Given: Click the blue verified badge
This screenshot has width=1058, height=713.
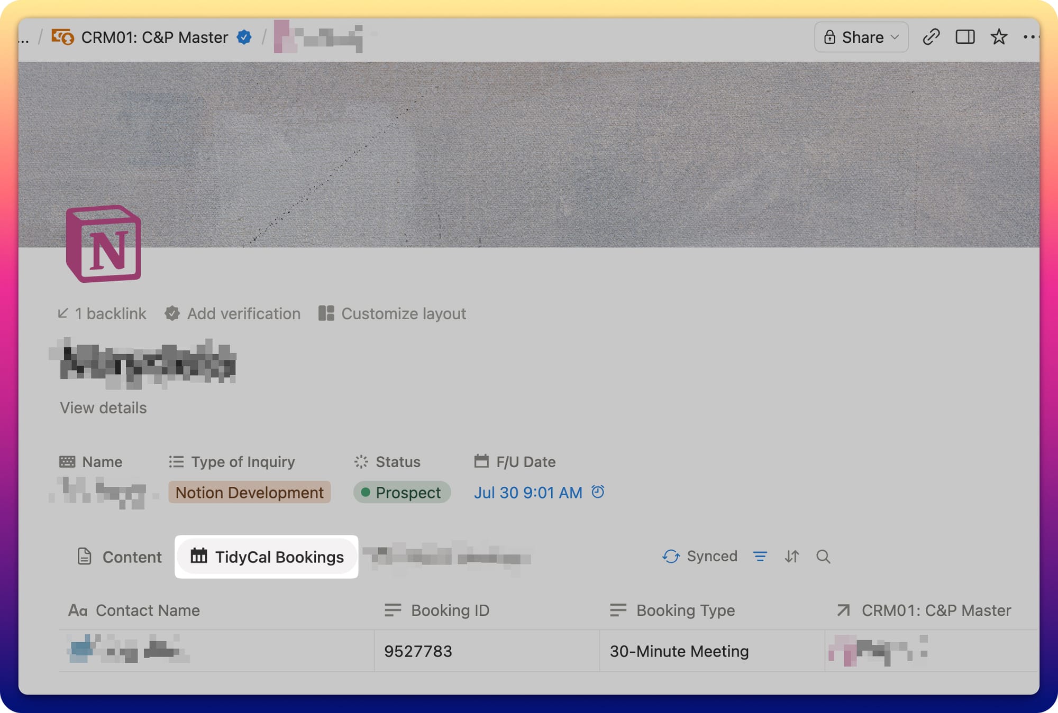Looking at the screenshot, I should click(x=244, y=37).
